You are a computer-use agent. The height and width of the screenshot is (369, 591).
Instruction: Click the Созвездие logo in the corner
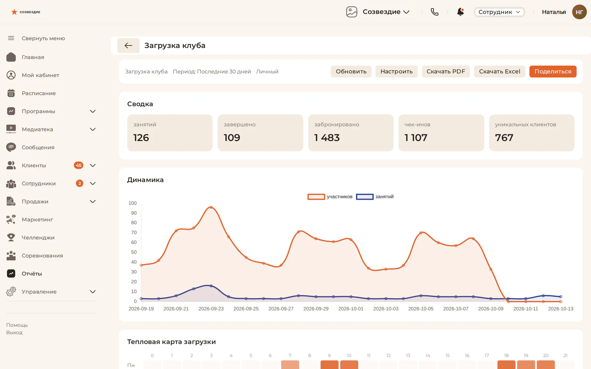point(25,12)
